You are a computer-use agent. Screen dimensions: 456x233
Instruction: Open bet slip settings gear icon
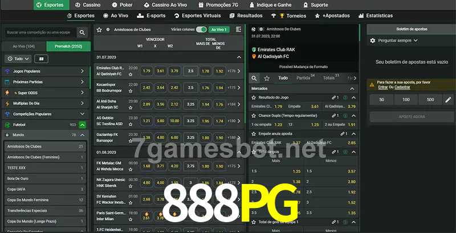point(373,40)
